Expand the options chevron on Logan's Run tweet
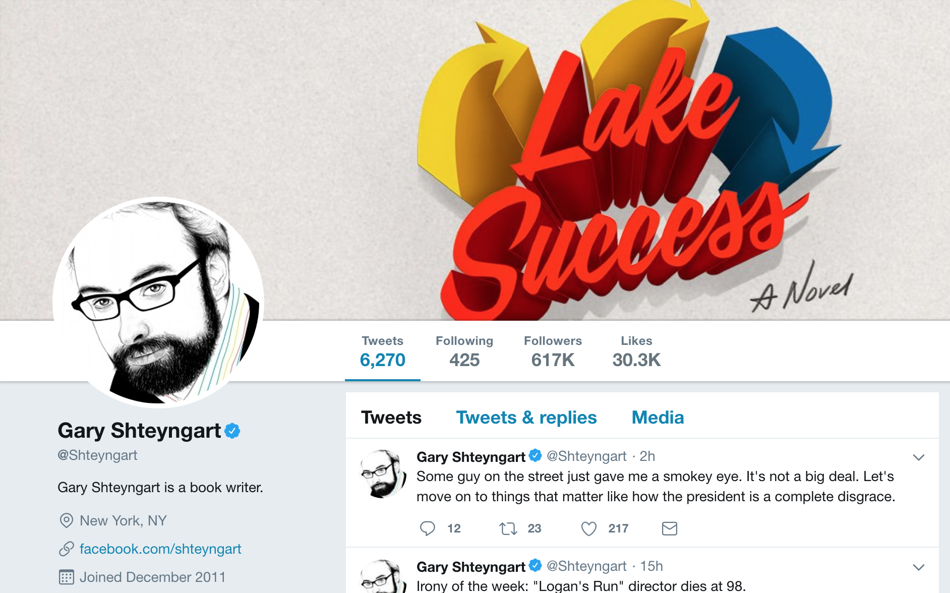Image resolution: width=950 pixels, height=593 pixels. click(919, 567)
